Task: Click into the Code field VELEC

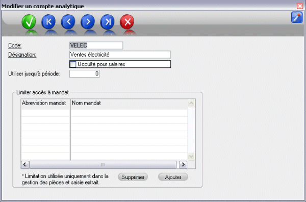Action: click(96, 45)
